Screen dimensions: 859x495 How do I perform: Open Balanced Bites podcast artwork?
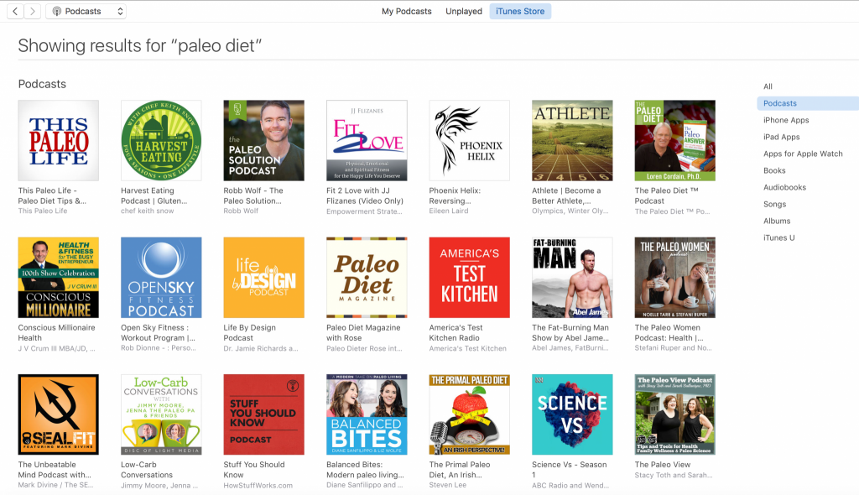coord(367,414)
